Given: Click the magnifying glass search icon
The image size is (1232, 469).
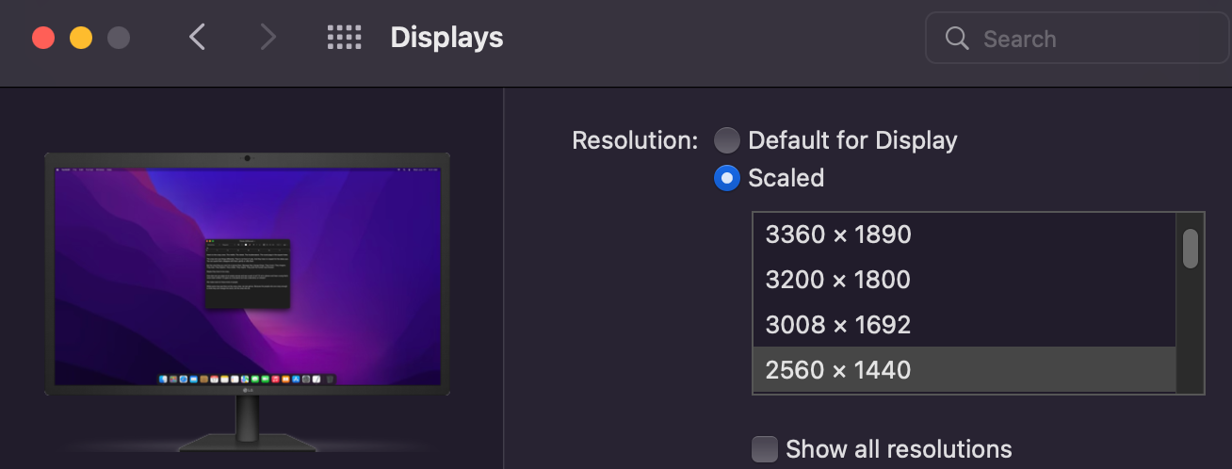Looking at the screenshot, I should coord(957,39).
